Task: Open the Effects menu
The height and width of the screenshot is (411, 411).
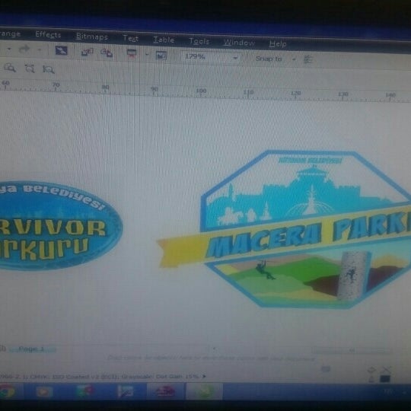Action: pyautogui.click(x=48, y=34)
